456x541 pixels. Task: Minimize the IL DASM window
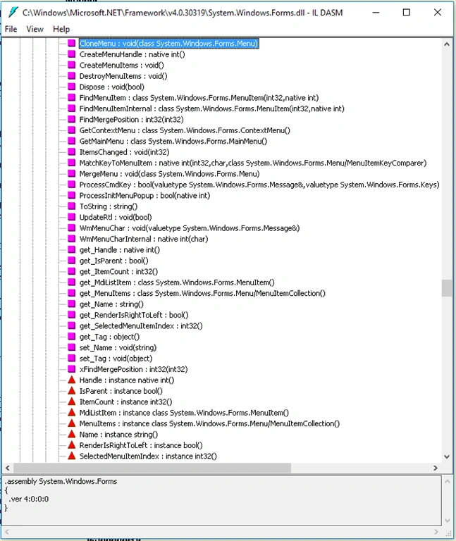point(376,13)
